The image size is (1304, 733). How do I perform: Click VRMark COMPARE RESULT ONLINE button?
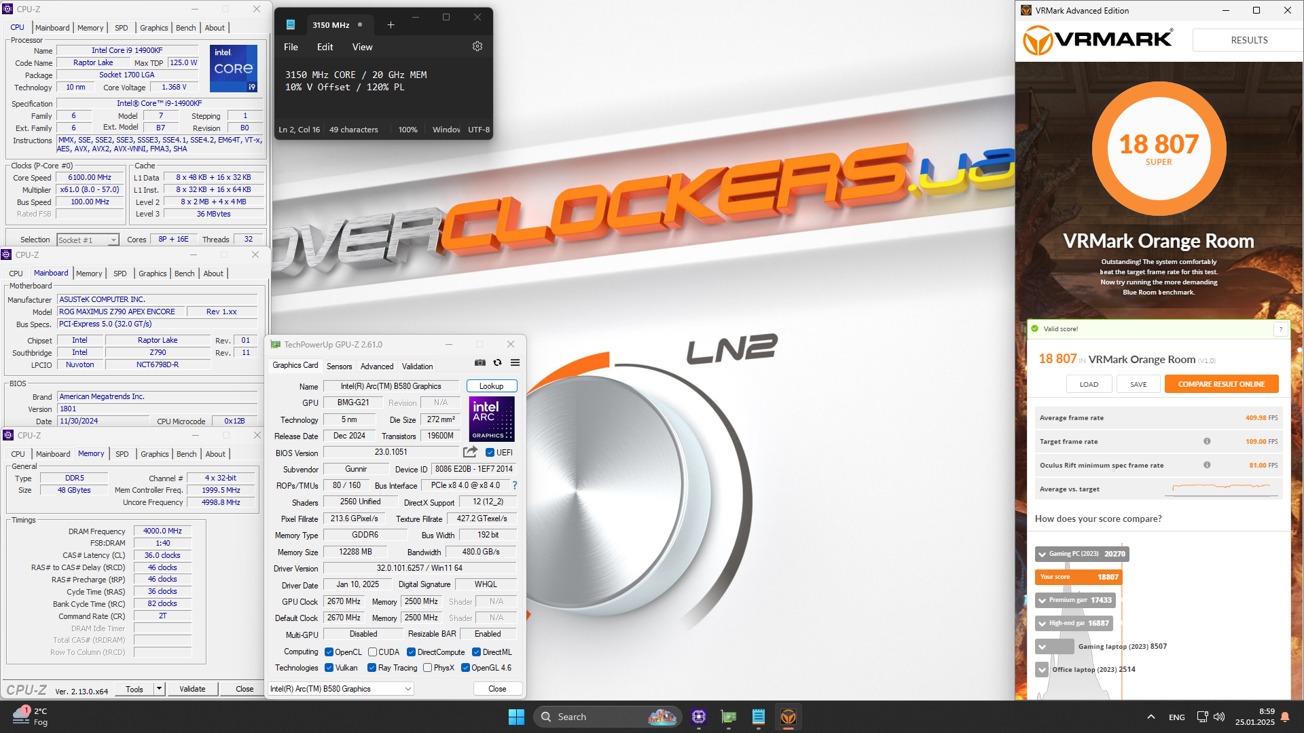pyautogui.click(x=1221, y=384)
